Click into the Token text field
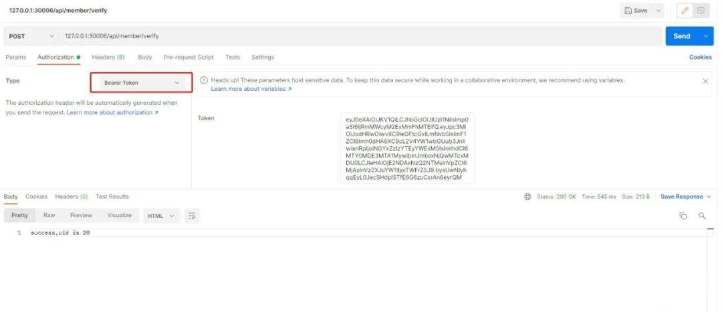 click(408, 148)
